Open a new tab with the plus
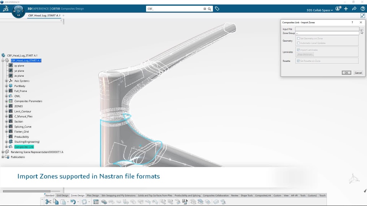Screen dimensions: 367x206 click(x=63, y=15)
